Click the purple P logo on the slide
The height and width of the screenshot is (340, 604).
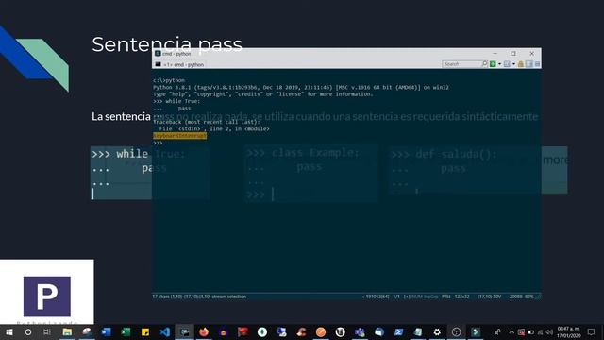click(47, 297)
